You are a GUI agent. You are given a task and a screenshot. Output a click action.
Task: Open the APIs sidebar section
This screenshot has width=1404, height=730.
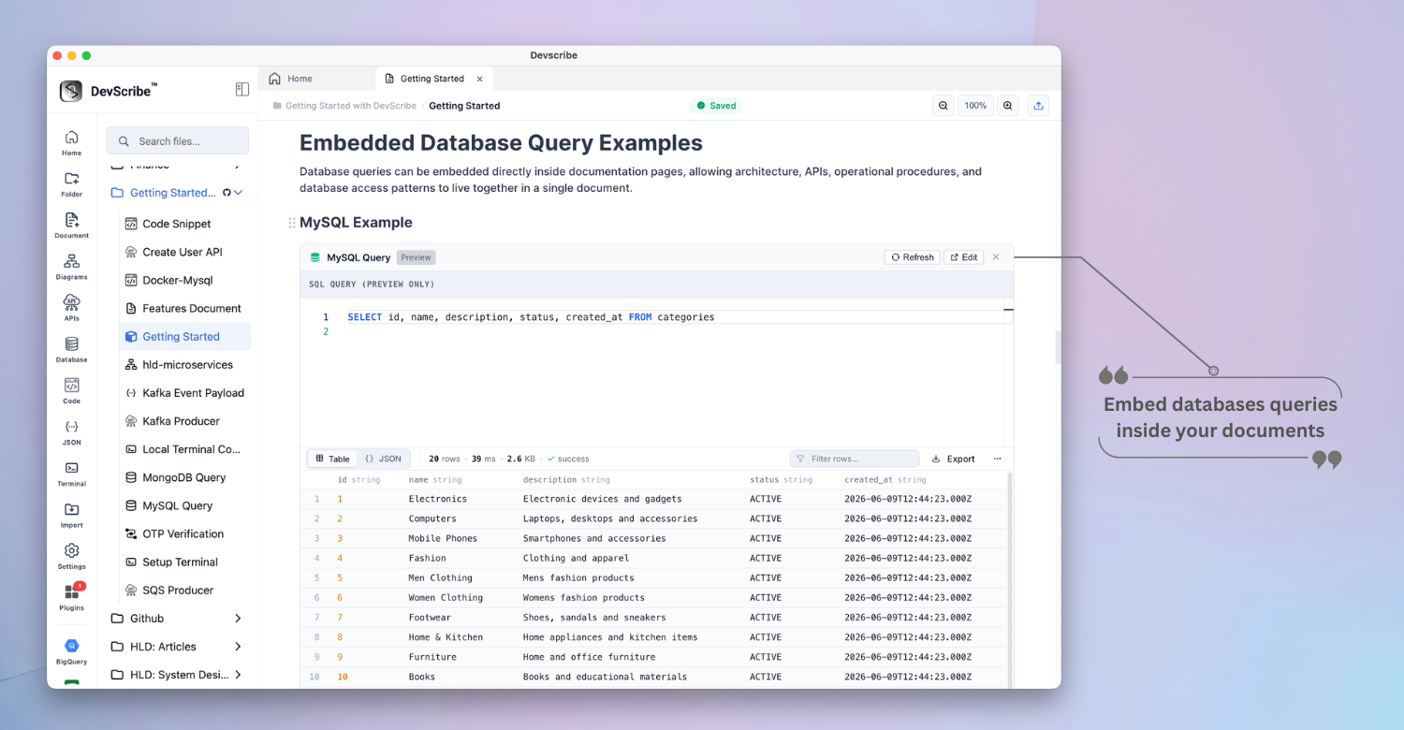click(x=71, y=307)
